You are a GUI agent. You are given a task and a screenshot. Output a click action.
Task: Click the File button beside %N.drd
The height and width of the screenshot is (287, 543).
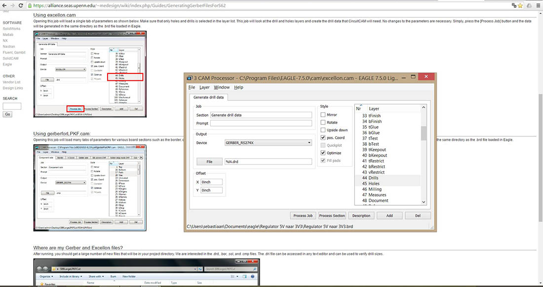[x=210, y=161]
